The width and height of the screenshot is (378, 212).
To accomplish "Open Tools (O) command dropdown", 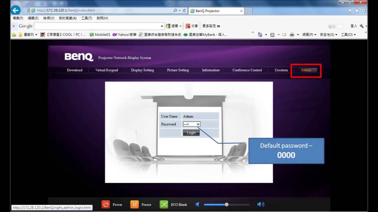I will click(348, 35).
